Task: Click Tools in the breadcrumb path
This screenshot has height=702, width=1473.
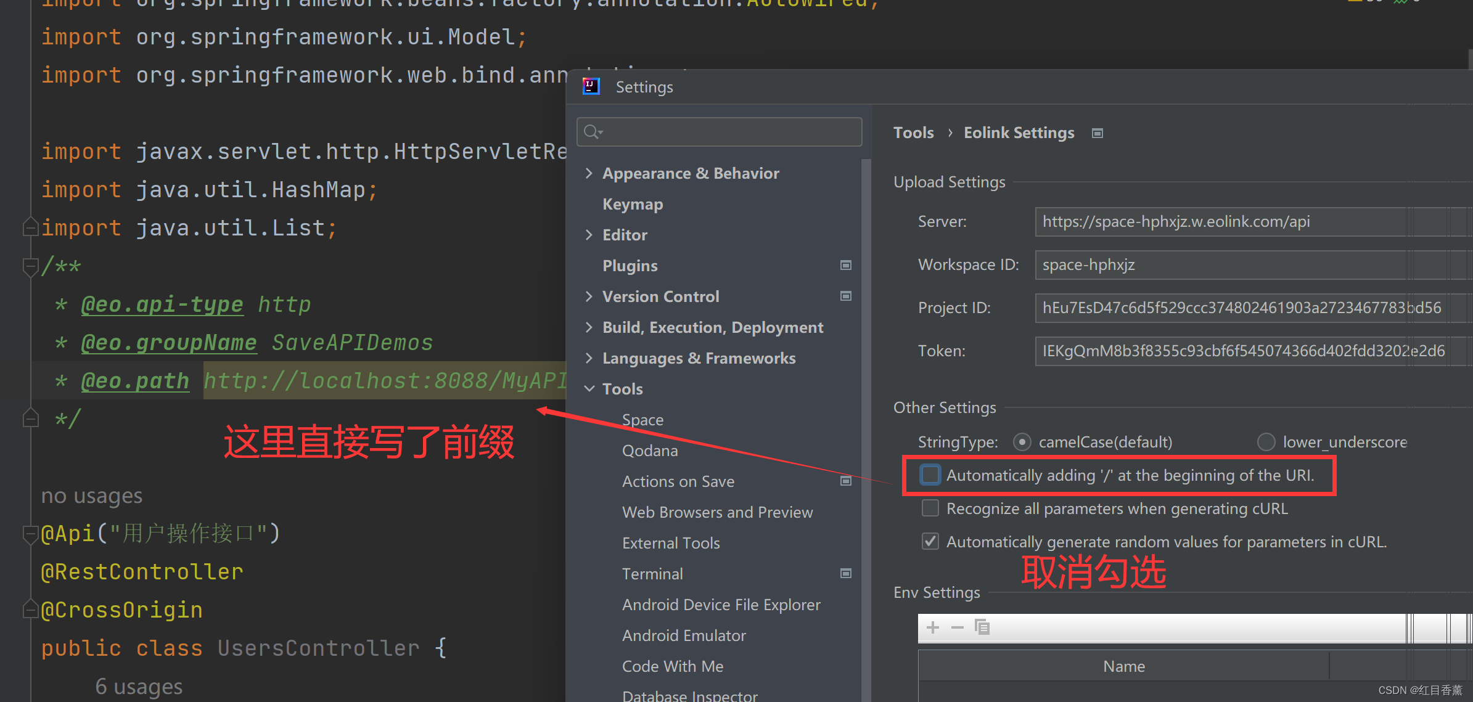Action: (x=913, y=133)
